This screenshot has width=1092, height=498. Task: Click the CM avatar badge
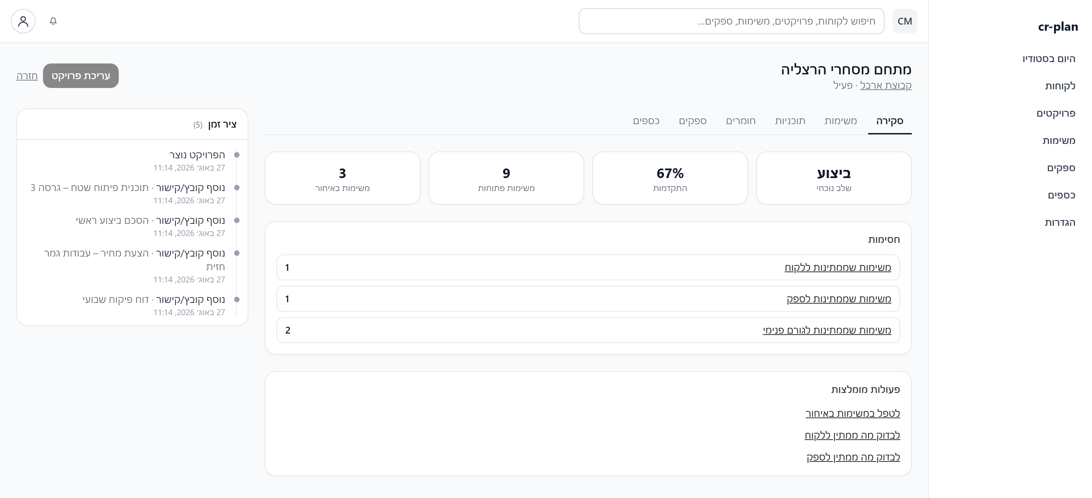point(905,21)
